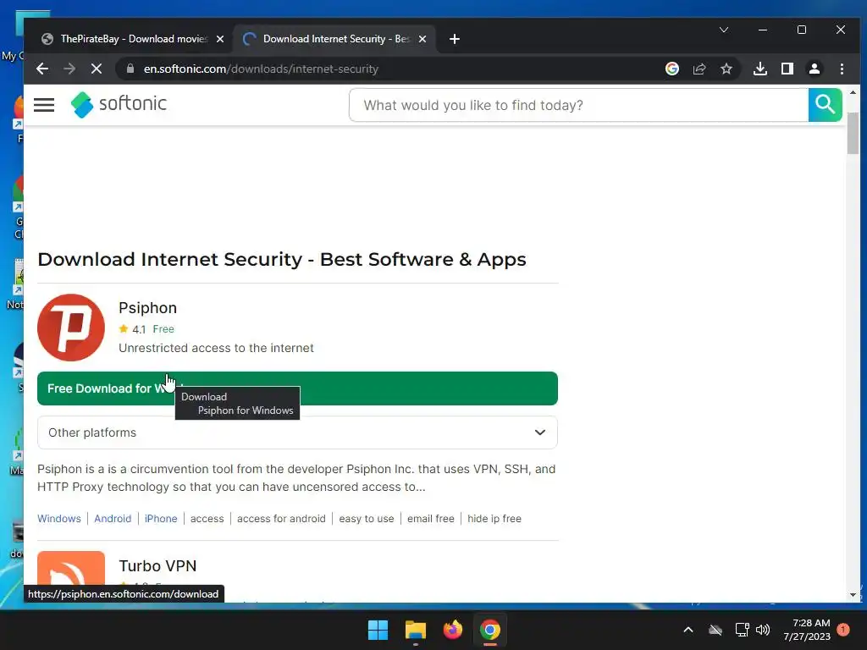Screen dimensions: 867x650
Task: Open the Softonic hamburger menu
Action: tap(44, 104)
